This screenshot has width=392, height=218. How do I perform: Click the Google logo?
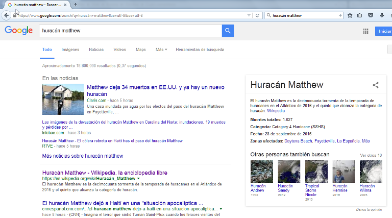point(19,31)
